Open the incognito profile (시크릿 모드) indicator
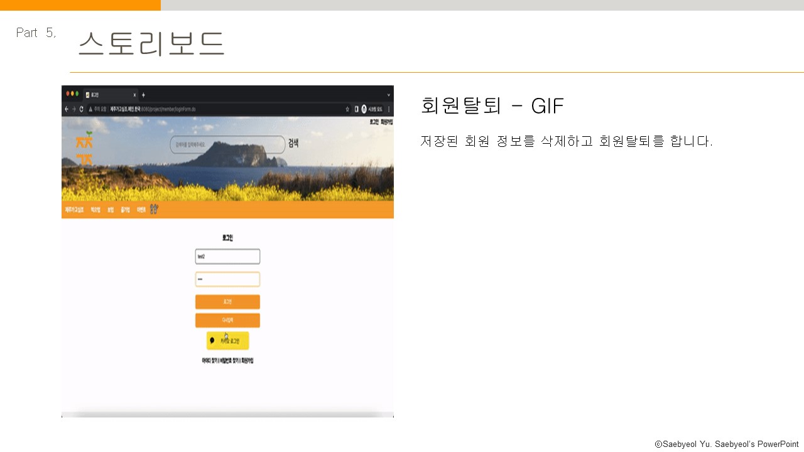Image resolution: width=804 pixels, height=452 pixels. click(372, 109)
